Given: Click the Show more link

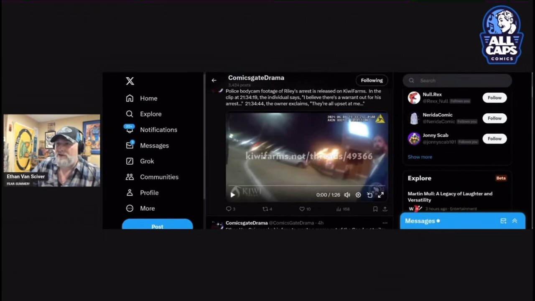Looking at the screenshot, I should 420,157.
